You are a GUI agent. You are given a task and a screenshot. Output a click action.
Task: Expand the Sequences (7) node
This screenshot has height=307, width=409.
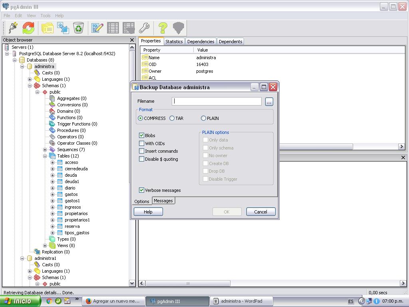pyautogui.click(x=45, y=150)
